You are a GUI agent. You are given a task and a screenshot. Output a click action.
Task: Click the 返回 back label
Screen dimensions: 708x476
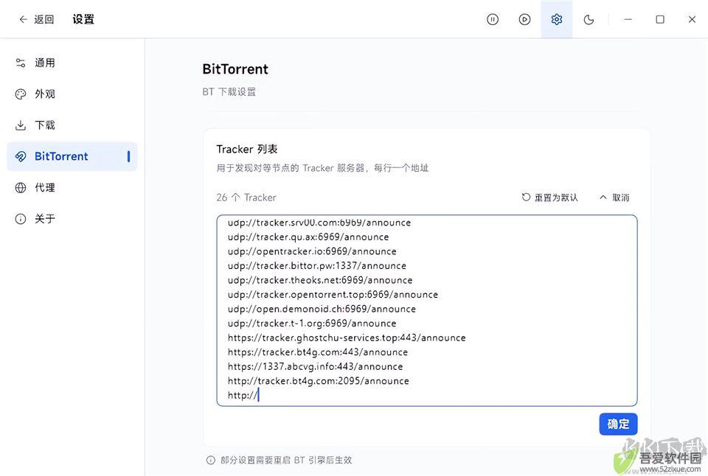[44, 19]
